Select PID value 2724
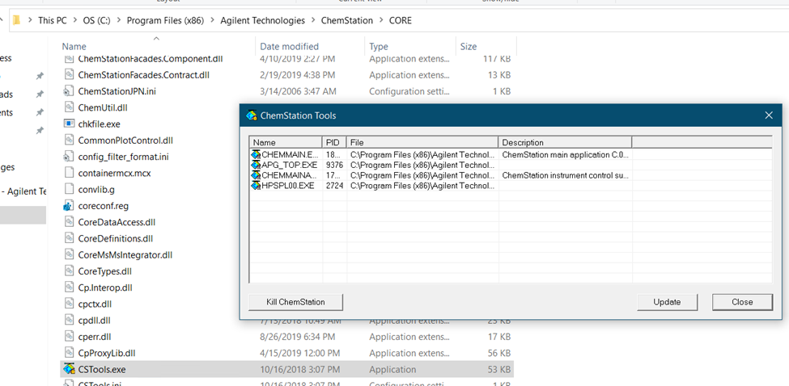789x386 pixels. pos(334,186)
